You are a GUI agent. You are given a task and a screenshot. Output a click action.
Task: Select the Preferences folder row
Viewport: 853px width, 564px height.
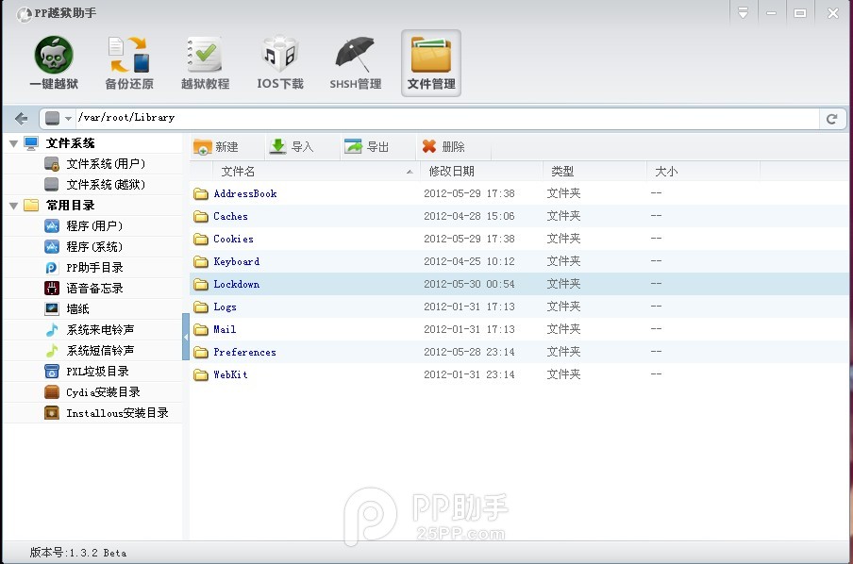[x=244, y=353]
